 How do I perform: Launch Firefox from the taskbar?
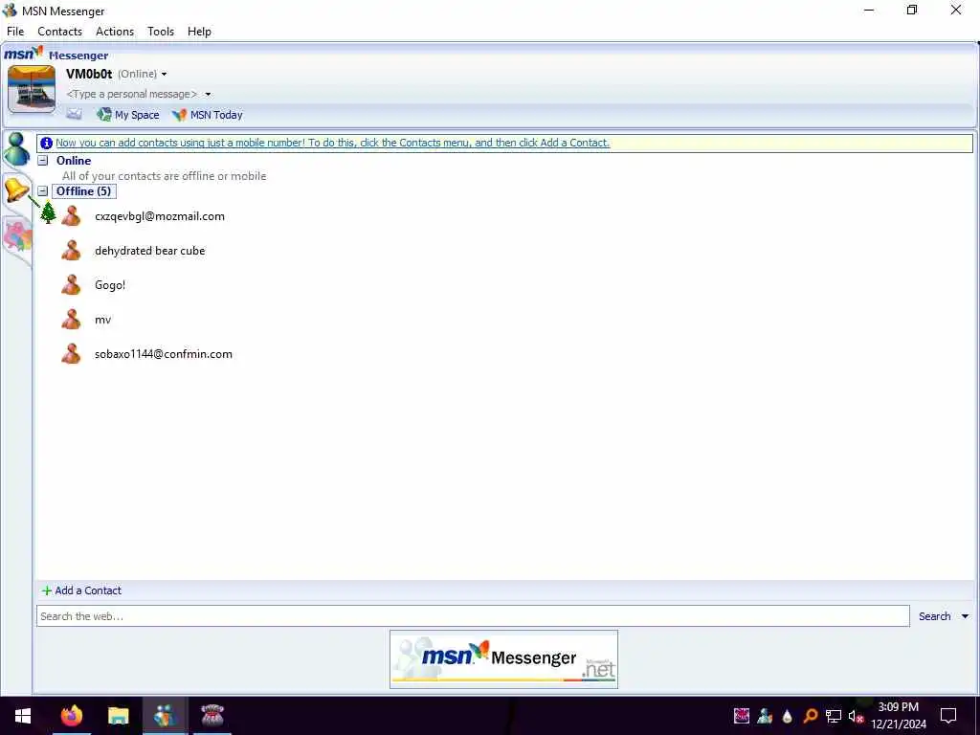71,716
